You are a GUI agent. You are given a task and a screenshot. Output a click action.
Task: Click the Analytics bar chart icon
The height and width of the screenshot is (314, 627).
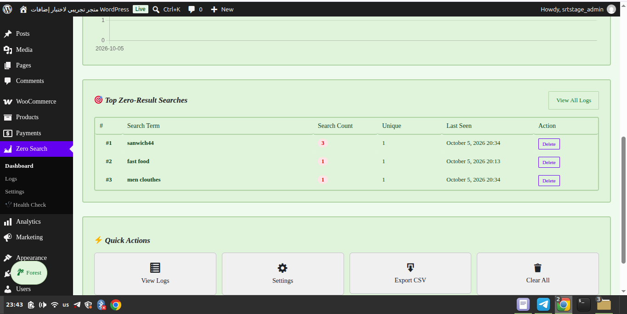(x=8, y=222)
